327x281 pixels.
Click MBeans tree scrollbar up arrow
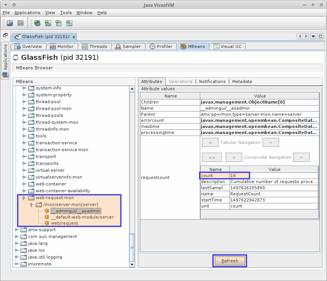(x=132, y=89)
